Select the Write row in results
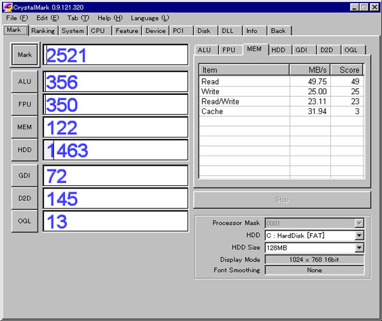 tap(281, 92)
